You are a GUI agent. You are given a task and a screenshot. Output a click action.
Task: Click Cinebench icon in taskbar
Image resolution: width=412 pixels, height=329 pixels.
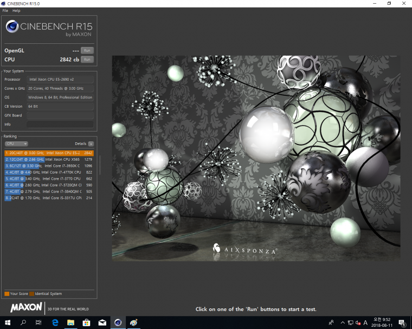click(118, 323)
